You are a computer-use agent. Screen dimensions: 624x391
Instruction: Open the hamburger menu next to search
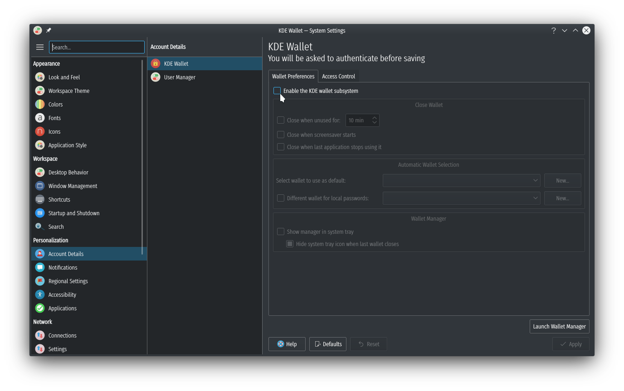pyautogui.click(x=40, y=47)
